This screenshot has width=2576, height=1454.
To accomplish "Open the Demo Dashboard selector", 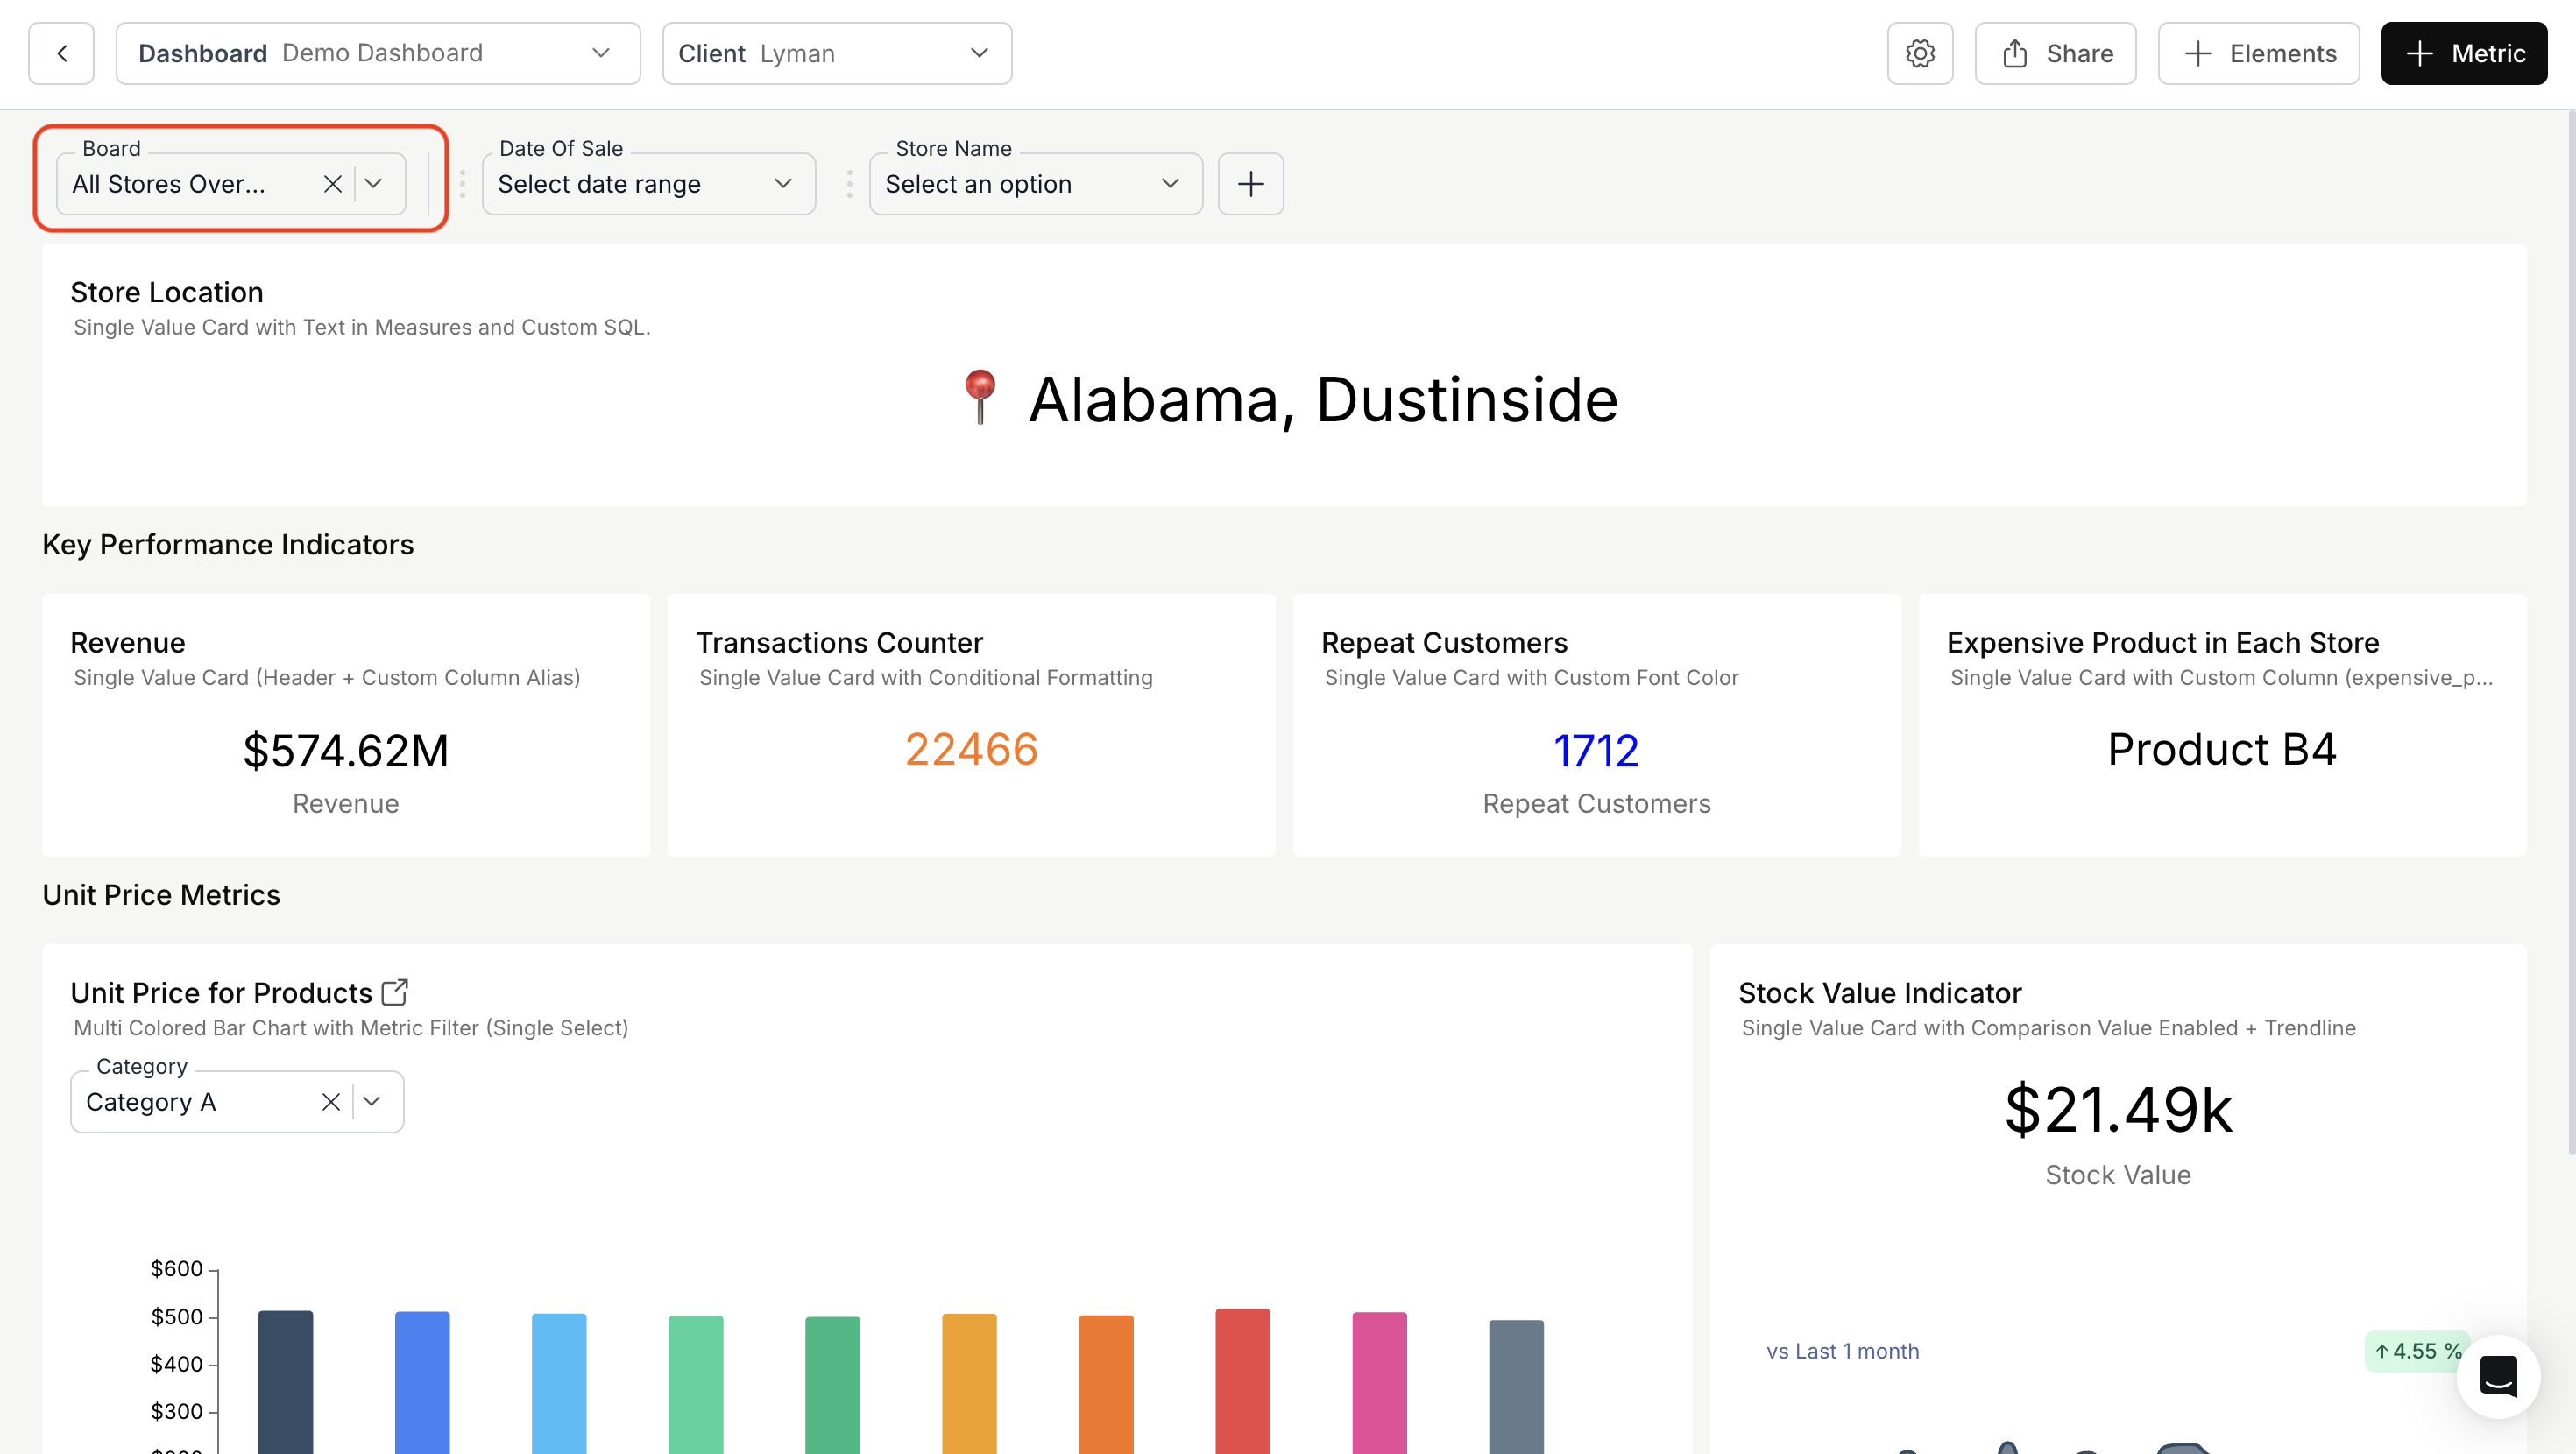I will pyautogui.click(x=600, y=53).
